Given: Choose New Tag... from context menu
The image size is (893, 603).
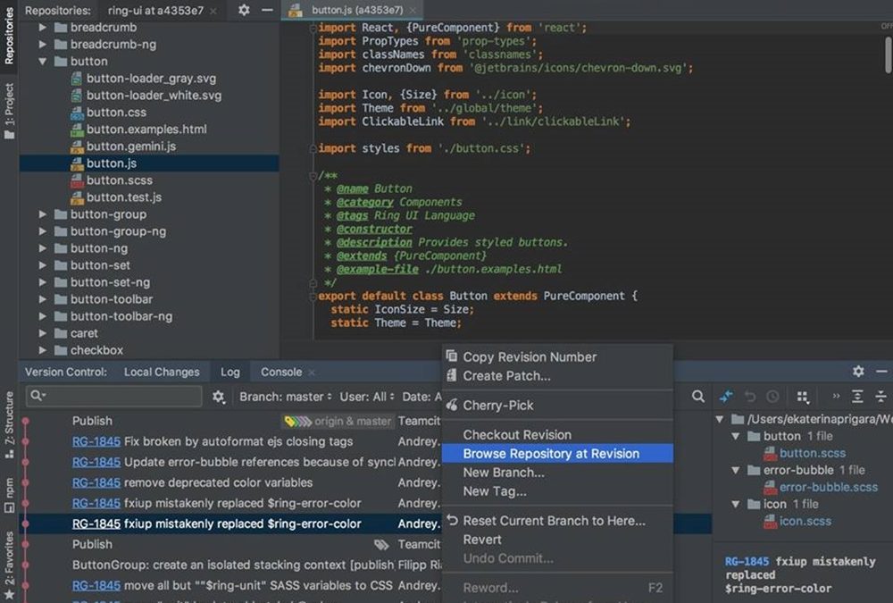Looking at the screenshot, I should point(557,491).
